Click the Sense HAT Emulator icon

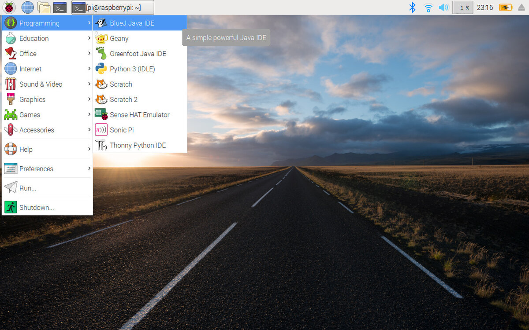coord(101,114)
